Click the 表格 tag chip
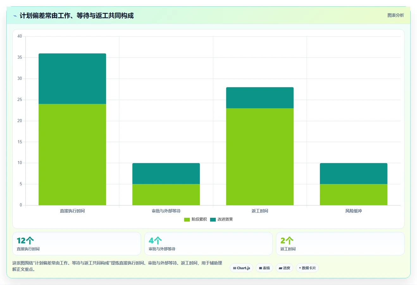The height and width of the screenshot is (285, 417). click(x=264, y=268)
